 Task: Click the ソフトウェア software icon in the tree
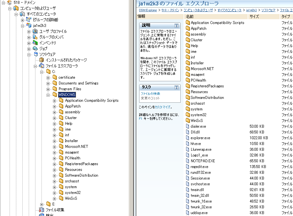(x=36, y=54)
